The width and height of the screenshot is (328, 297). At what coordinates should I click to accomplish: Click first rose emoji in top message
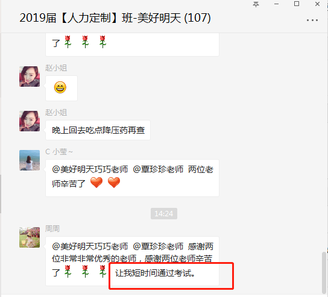(68, 42)
